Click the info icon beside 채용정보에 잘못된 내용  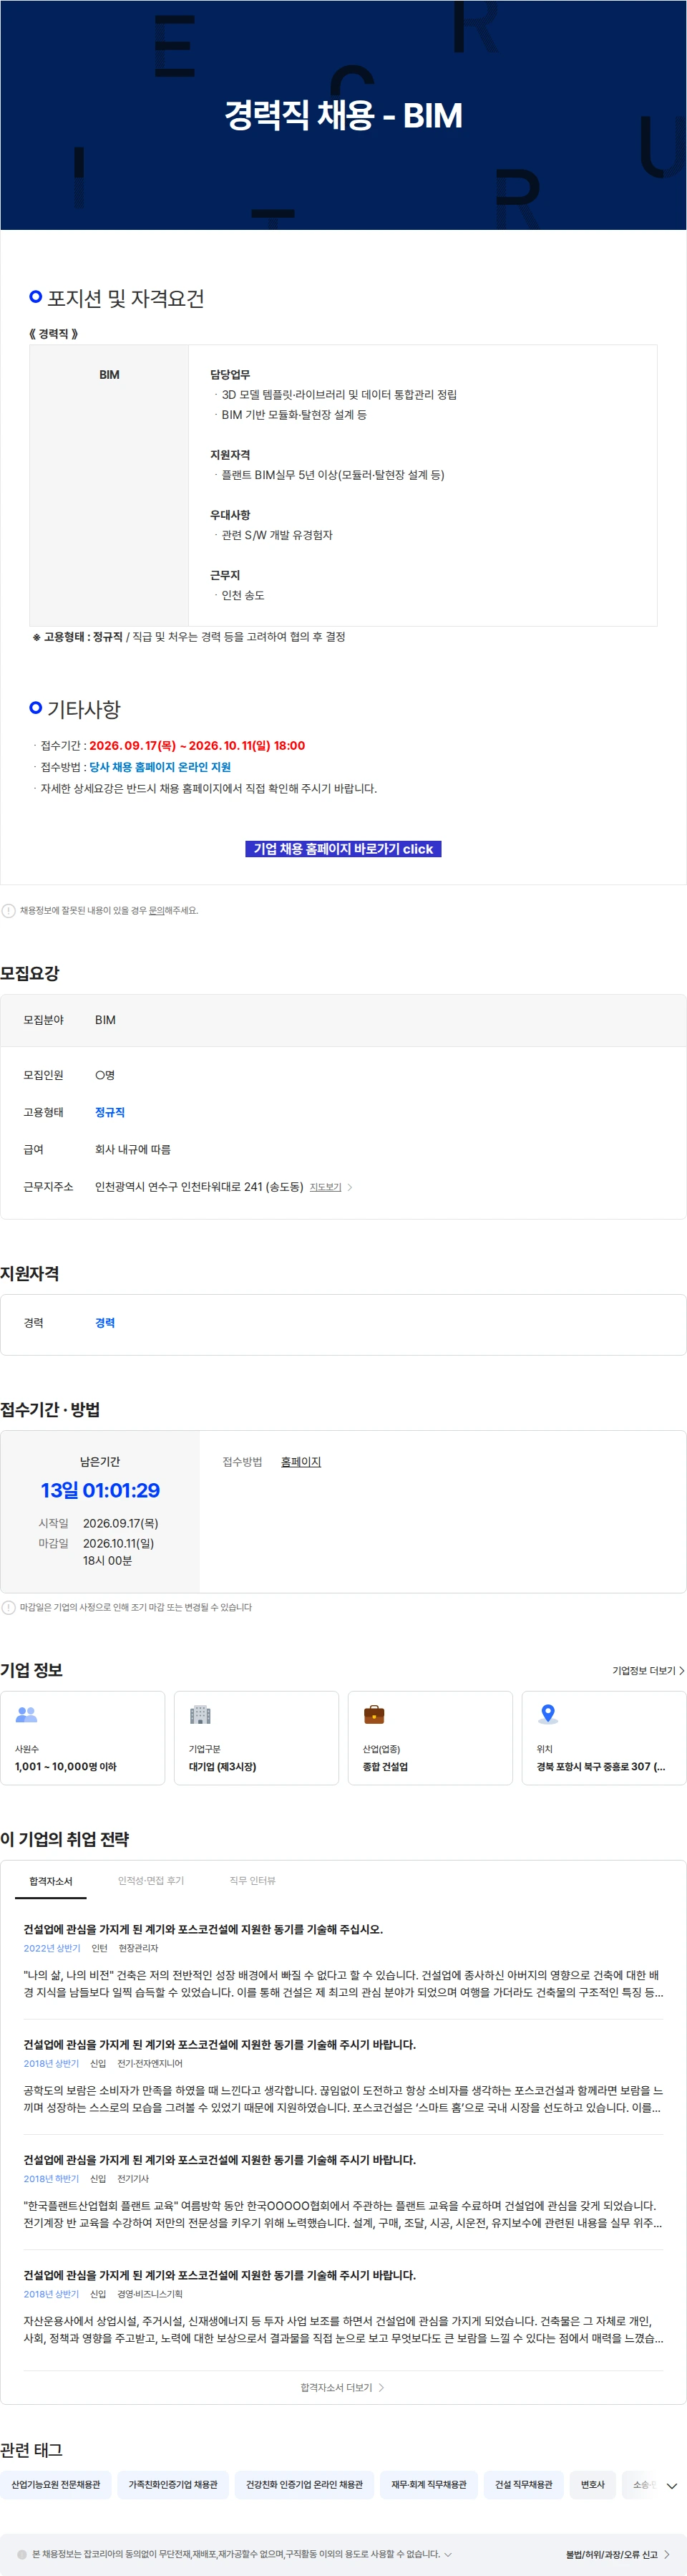point(9,910)
